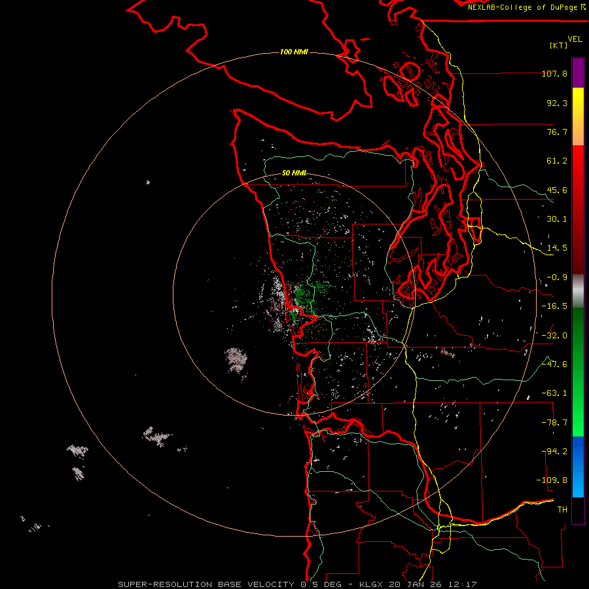Click the blue segment of velocity color bar
This screenshot has height=589, width=589.
(578, 467)
